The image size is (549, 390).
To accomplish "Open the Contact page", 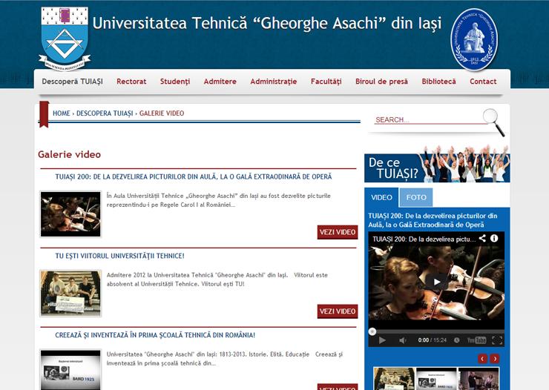I will coord(483,82).
